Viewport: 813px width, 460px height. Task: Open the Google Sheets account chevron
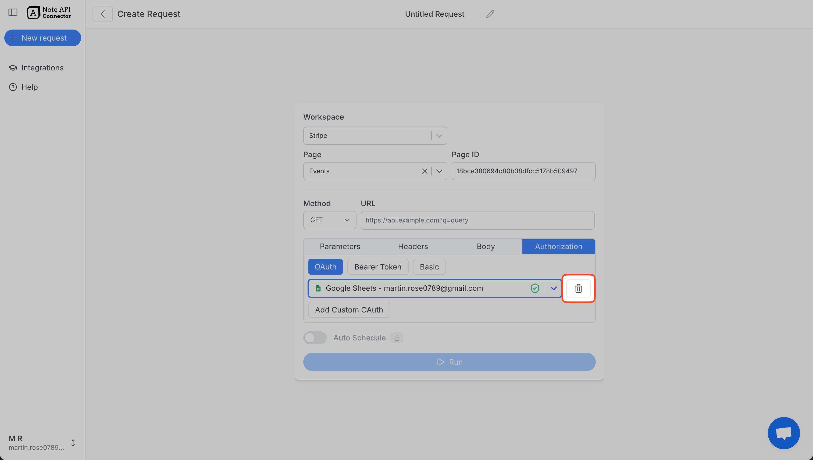(x=554, y=288)
